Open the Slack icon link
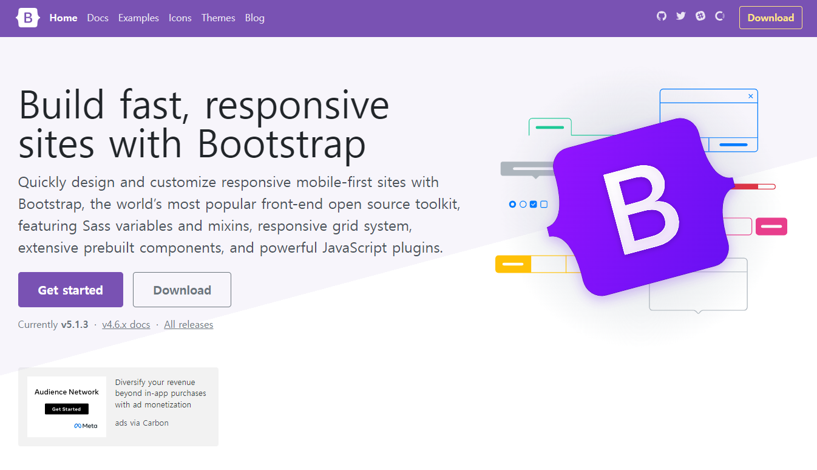 (700, 16)
